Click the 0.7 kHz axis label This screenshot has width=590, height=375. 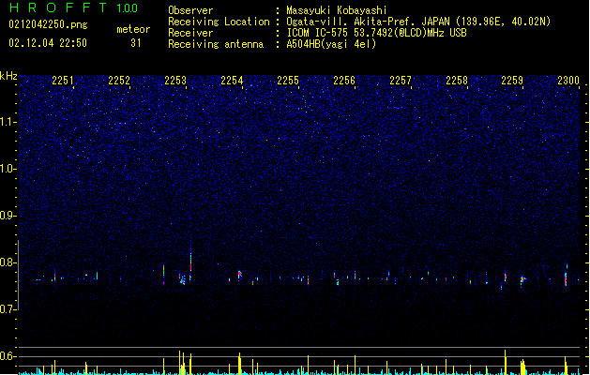[x=8, y=309]
